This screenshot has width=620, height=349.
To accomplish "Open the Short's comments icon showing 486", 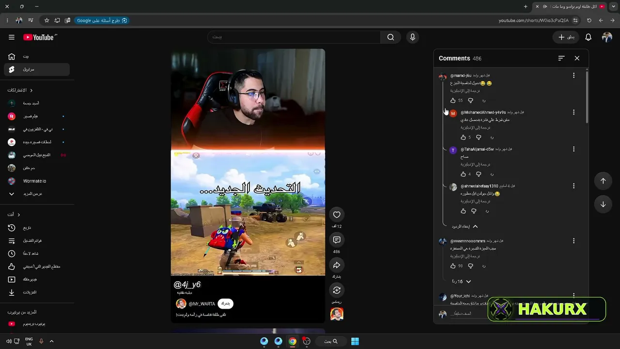I will click(x=337, y=240).
